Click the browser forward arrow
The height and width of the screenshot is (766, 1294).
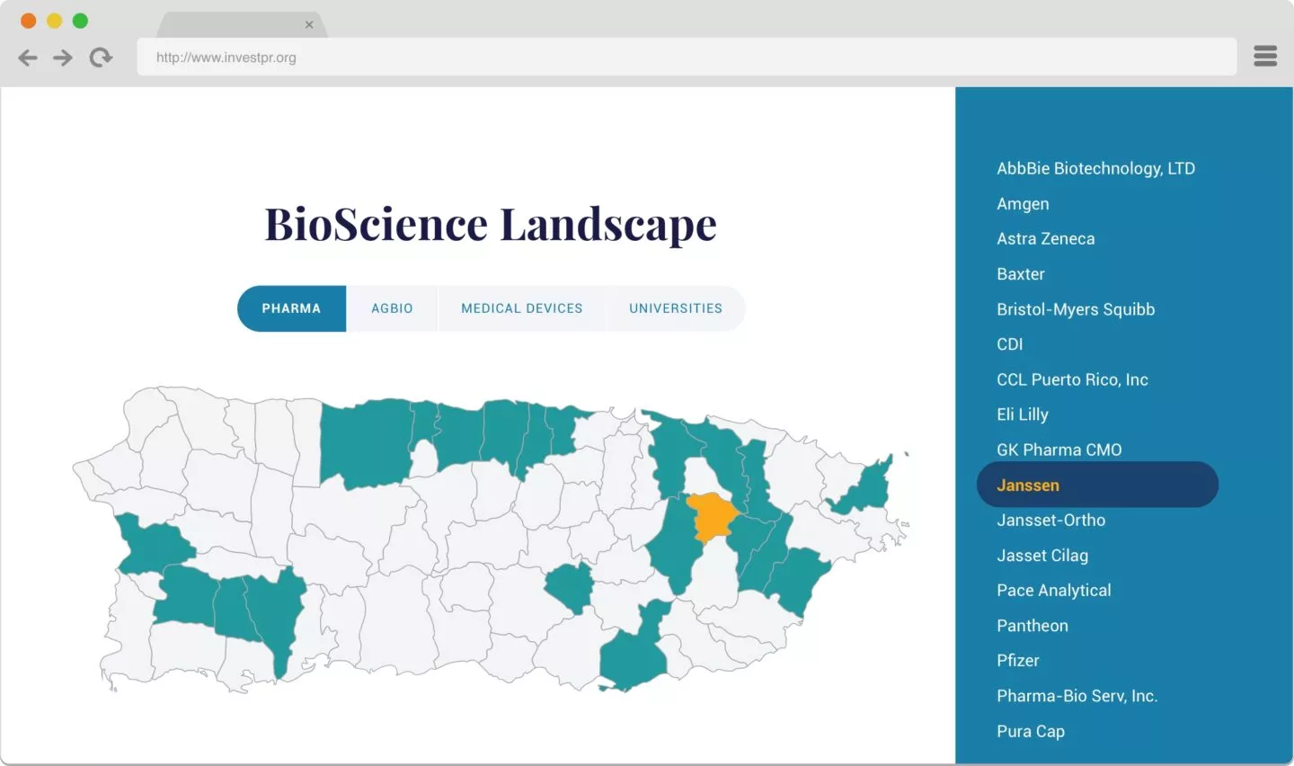[x=63, y=58]
